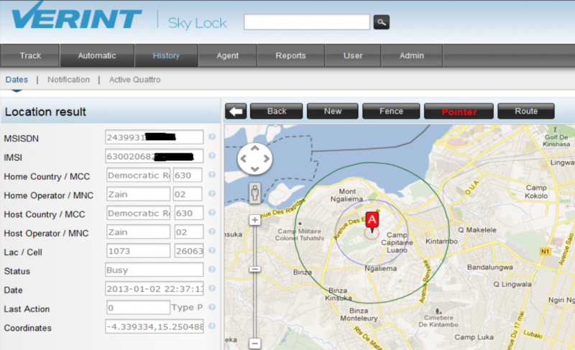Click the search magnifier icon button
The height and width of the screenshot is (350, 575).
coord(382,22)
